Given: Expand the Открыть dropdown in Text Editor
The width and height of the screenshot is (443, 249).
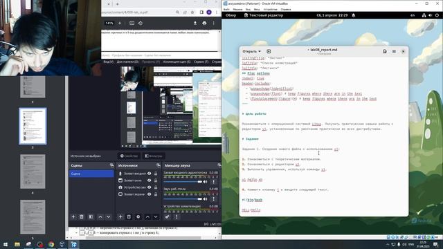Looking at the screenshot, I should tap(251, 51).
